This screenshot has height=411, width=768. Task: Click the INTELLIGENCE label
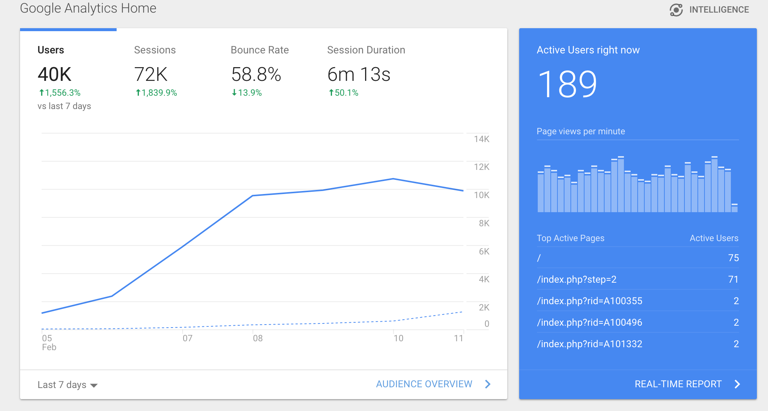[719, 10]
